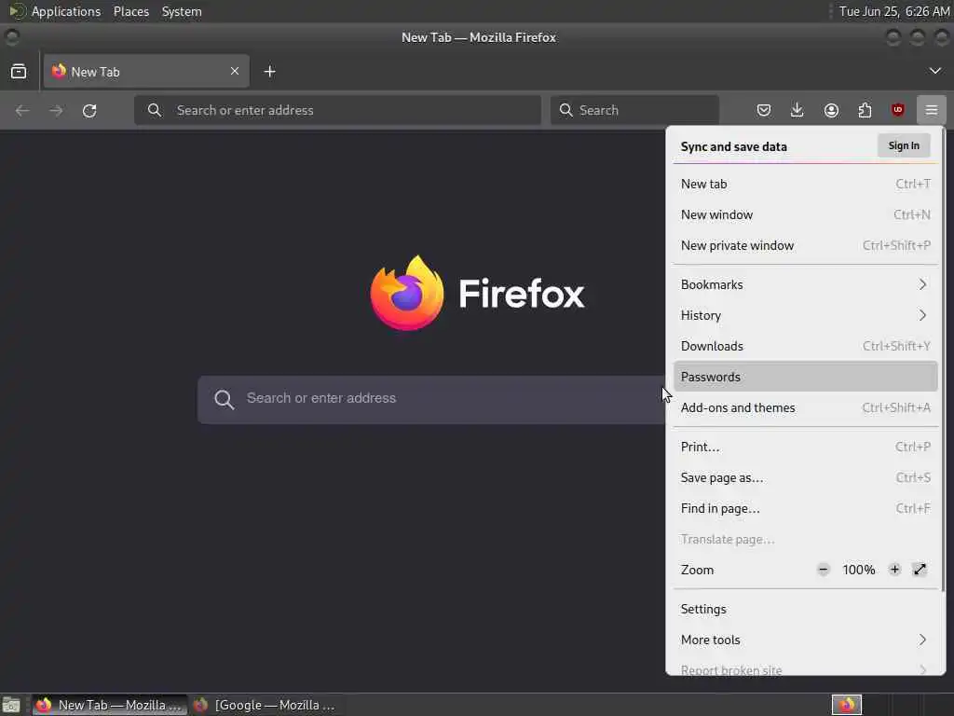
Task: Expand the More tools submenu
Action: (x=806, y=640)
